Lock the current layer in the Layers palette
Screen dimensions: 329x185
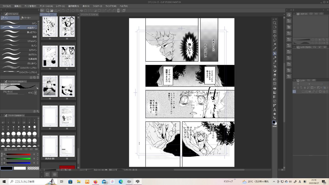coord(305,87)
